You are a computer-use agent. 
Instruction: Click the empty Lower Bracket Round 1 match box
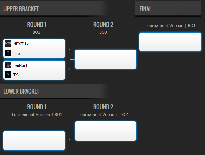tap(34, 140)
